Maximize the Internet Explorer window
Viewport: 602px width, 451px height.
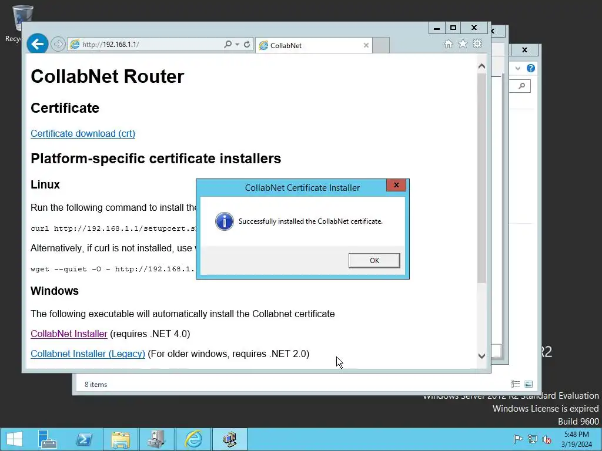coord(453,28)
